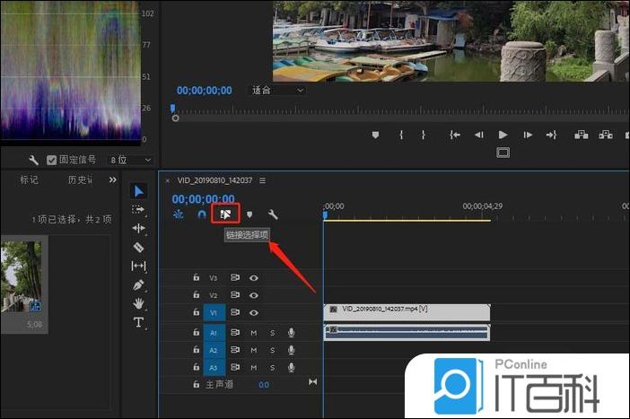Viewport: 630px width, 419px height.
Task: Select the VID_20190810_142037.mp4 video clip
Action: click(407, 310)
